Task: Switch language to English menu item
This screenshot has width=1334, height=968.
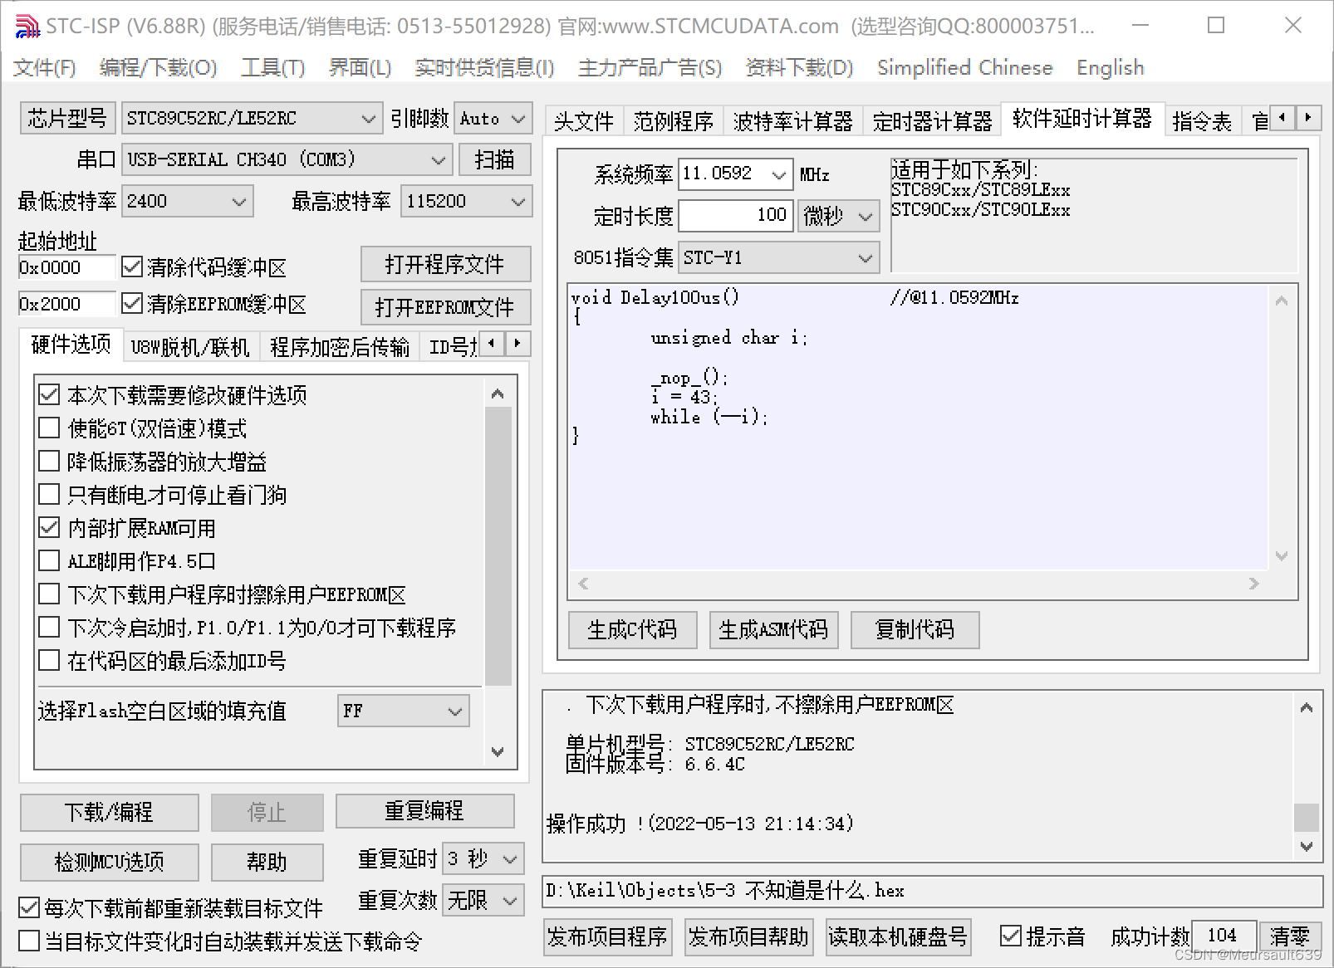Action: [x=1110, y=67]
